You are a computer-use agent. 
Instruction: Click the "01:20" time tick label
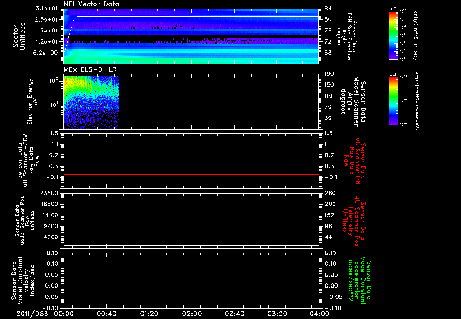coord(149,314)
